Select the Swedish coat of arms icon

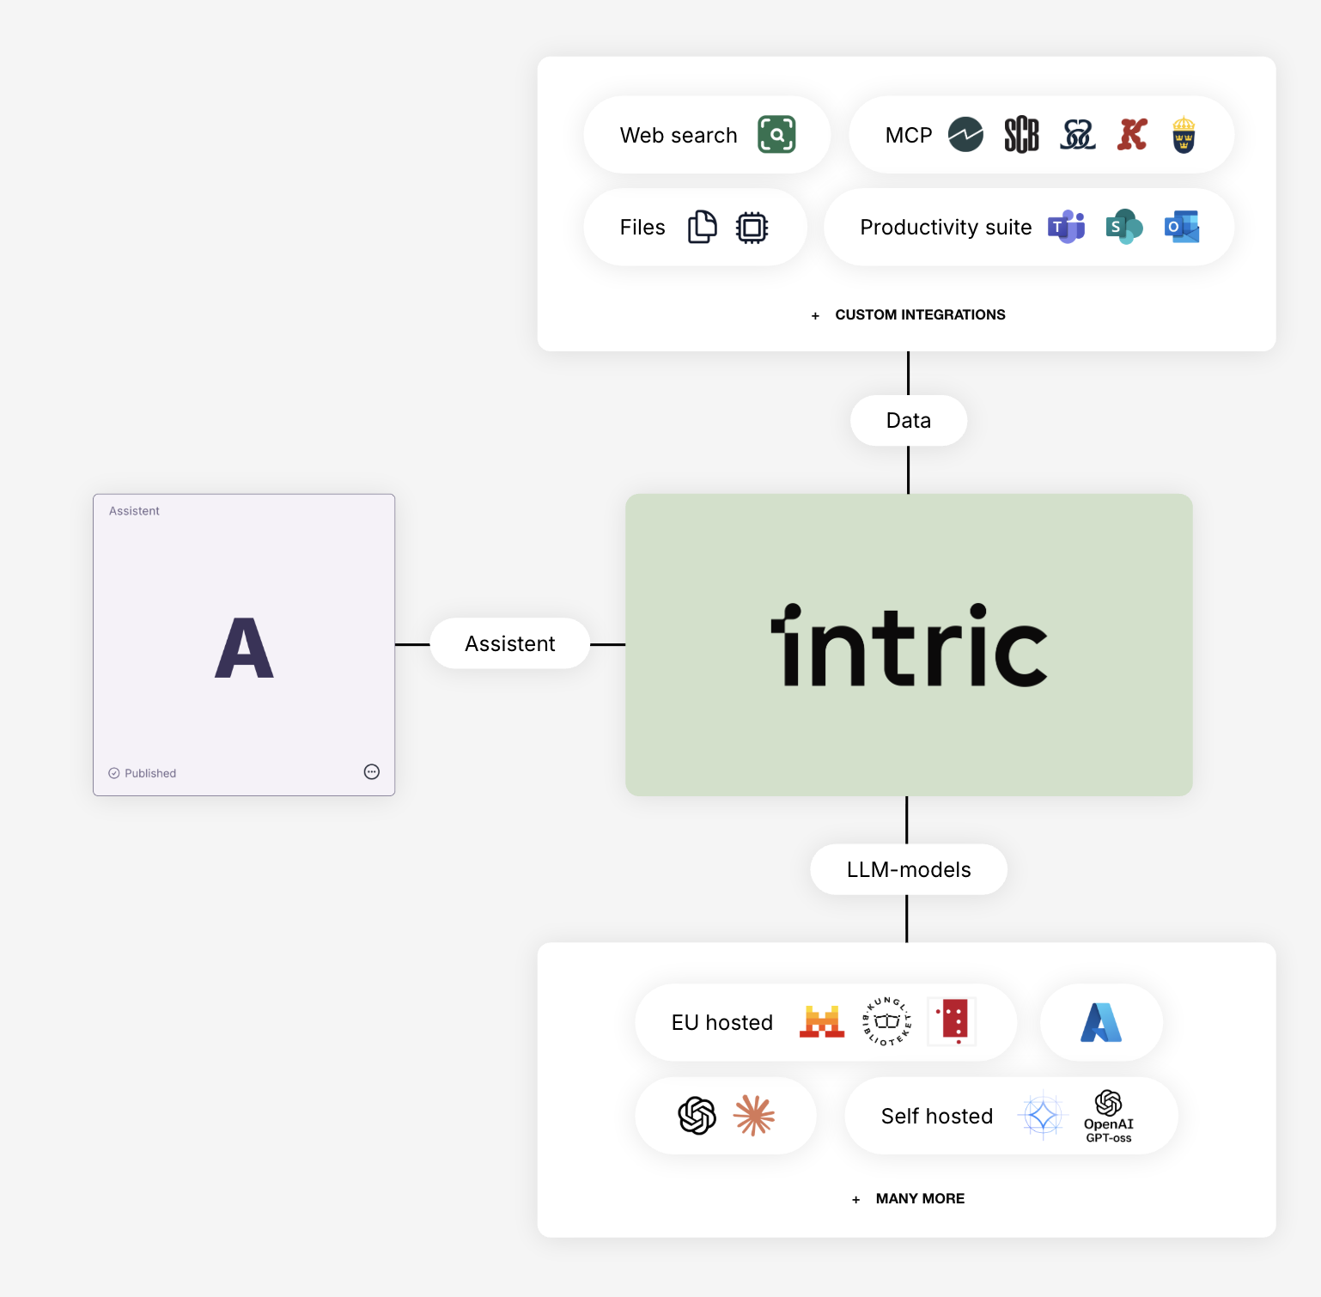pyautogui.click(x=1184, y=135)
